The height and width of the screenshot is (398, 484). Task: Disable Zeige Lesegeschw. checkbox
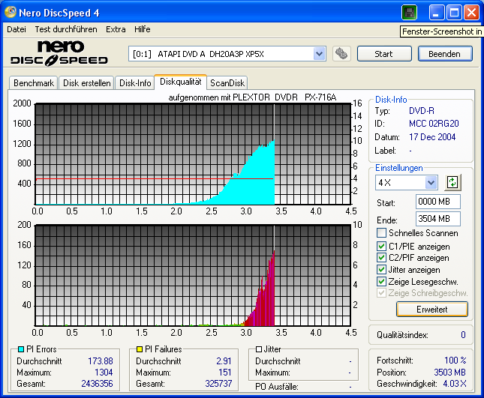coord(382,282)
